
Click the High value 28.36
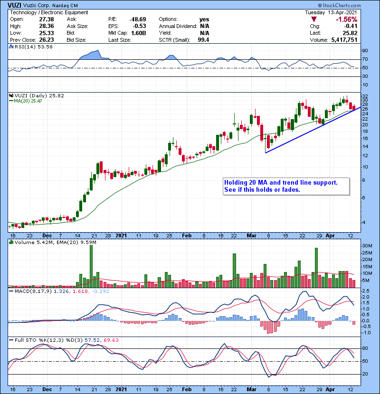coord(47,26)
